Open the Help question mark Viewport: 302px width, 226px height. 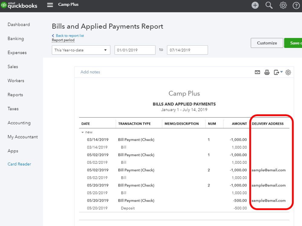296,5
